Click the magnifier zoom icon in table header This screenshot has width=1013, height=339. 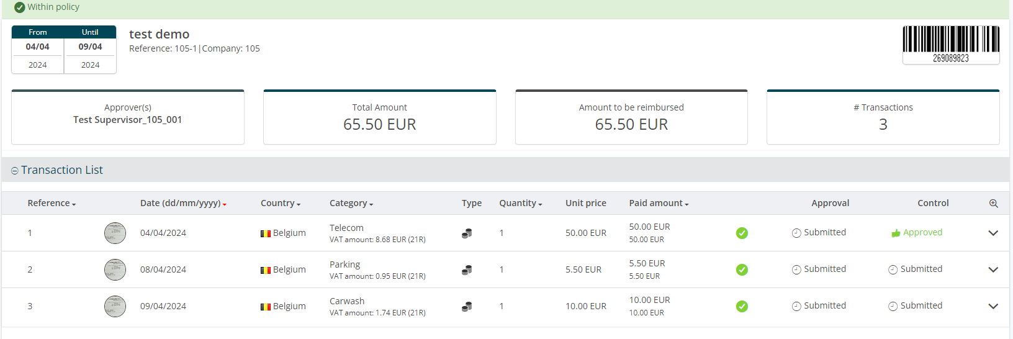[993, 204]
